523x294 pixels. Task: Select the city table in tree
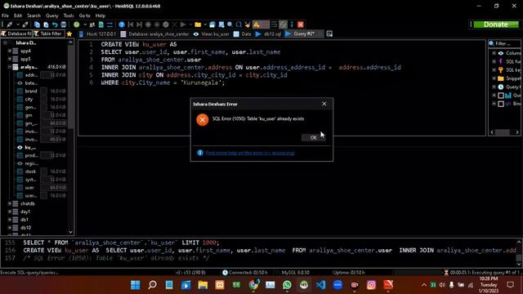(x=29, y=99)
